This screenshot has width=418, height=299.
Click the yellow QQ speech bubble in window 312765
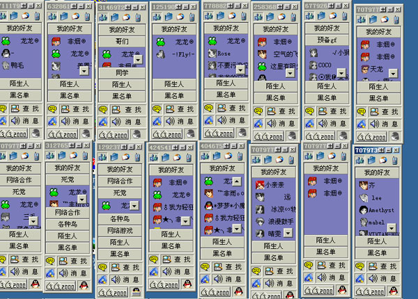click(x=50, y=261)
